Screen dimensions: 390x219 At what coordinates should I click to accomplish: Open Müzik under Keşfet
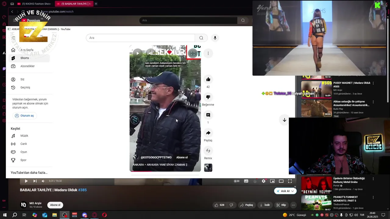[x=29, y=136]
